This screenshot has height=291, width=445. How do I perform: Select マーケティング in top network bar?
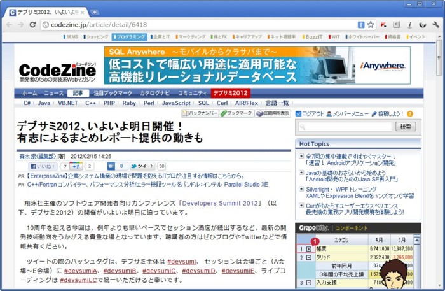coord(191,37)
